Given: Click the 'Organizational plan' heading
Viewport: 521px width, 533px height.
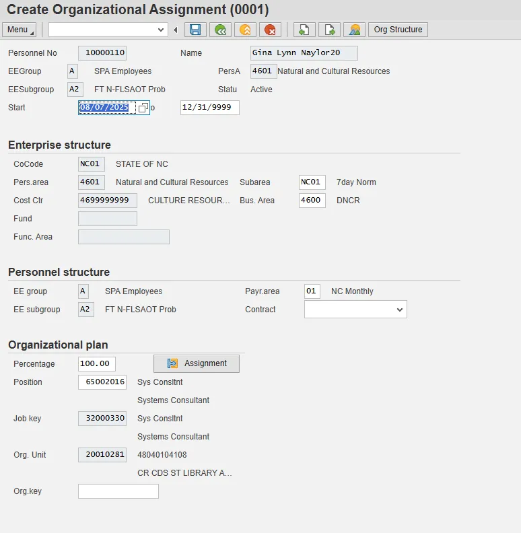Looking at the screenshot, I should click(58, 345).
